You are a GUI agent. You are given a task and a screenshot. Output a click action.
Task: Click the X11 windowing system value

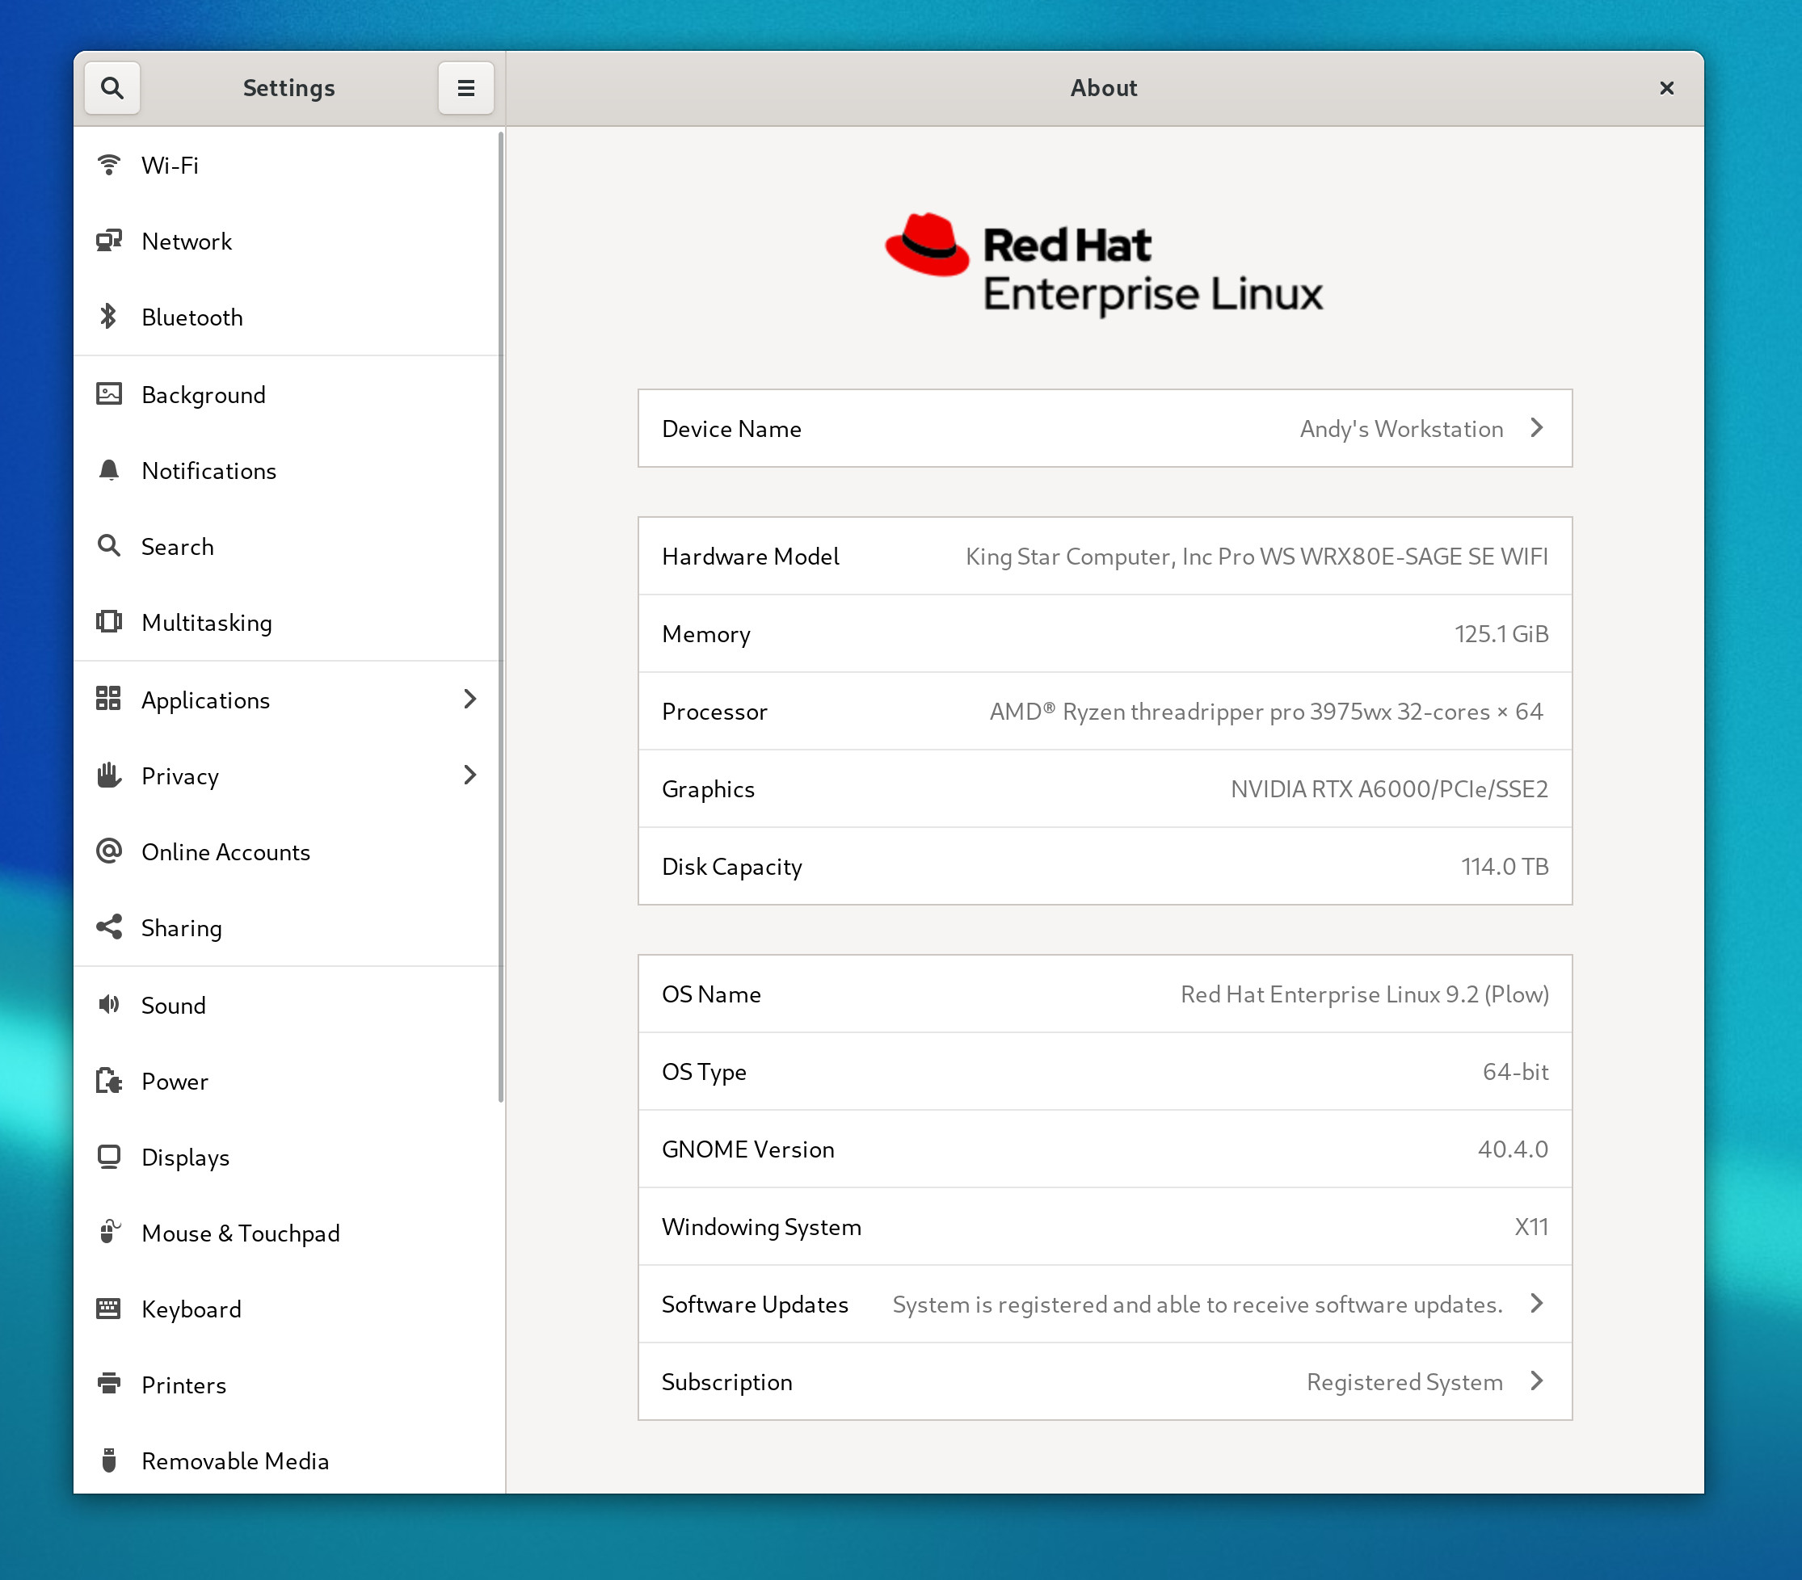(x=1531, y=1227)
